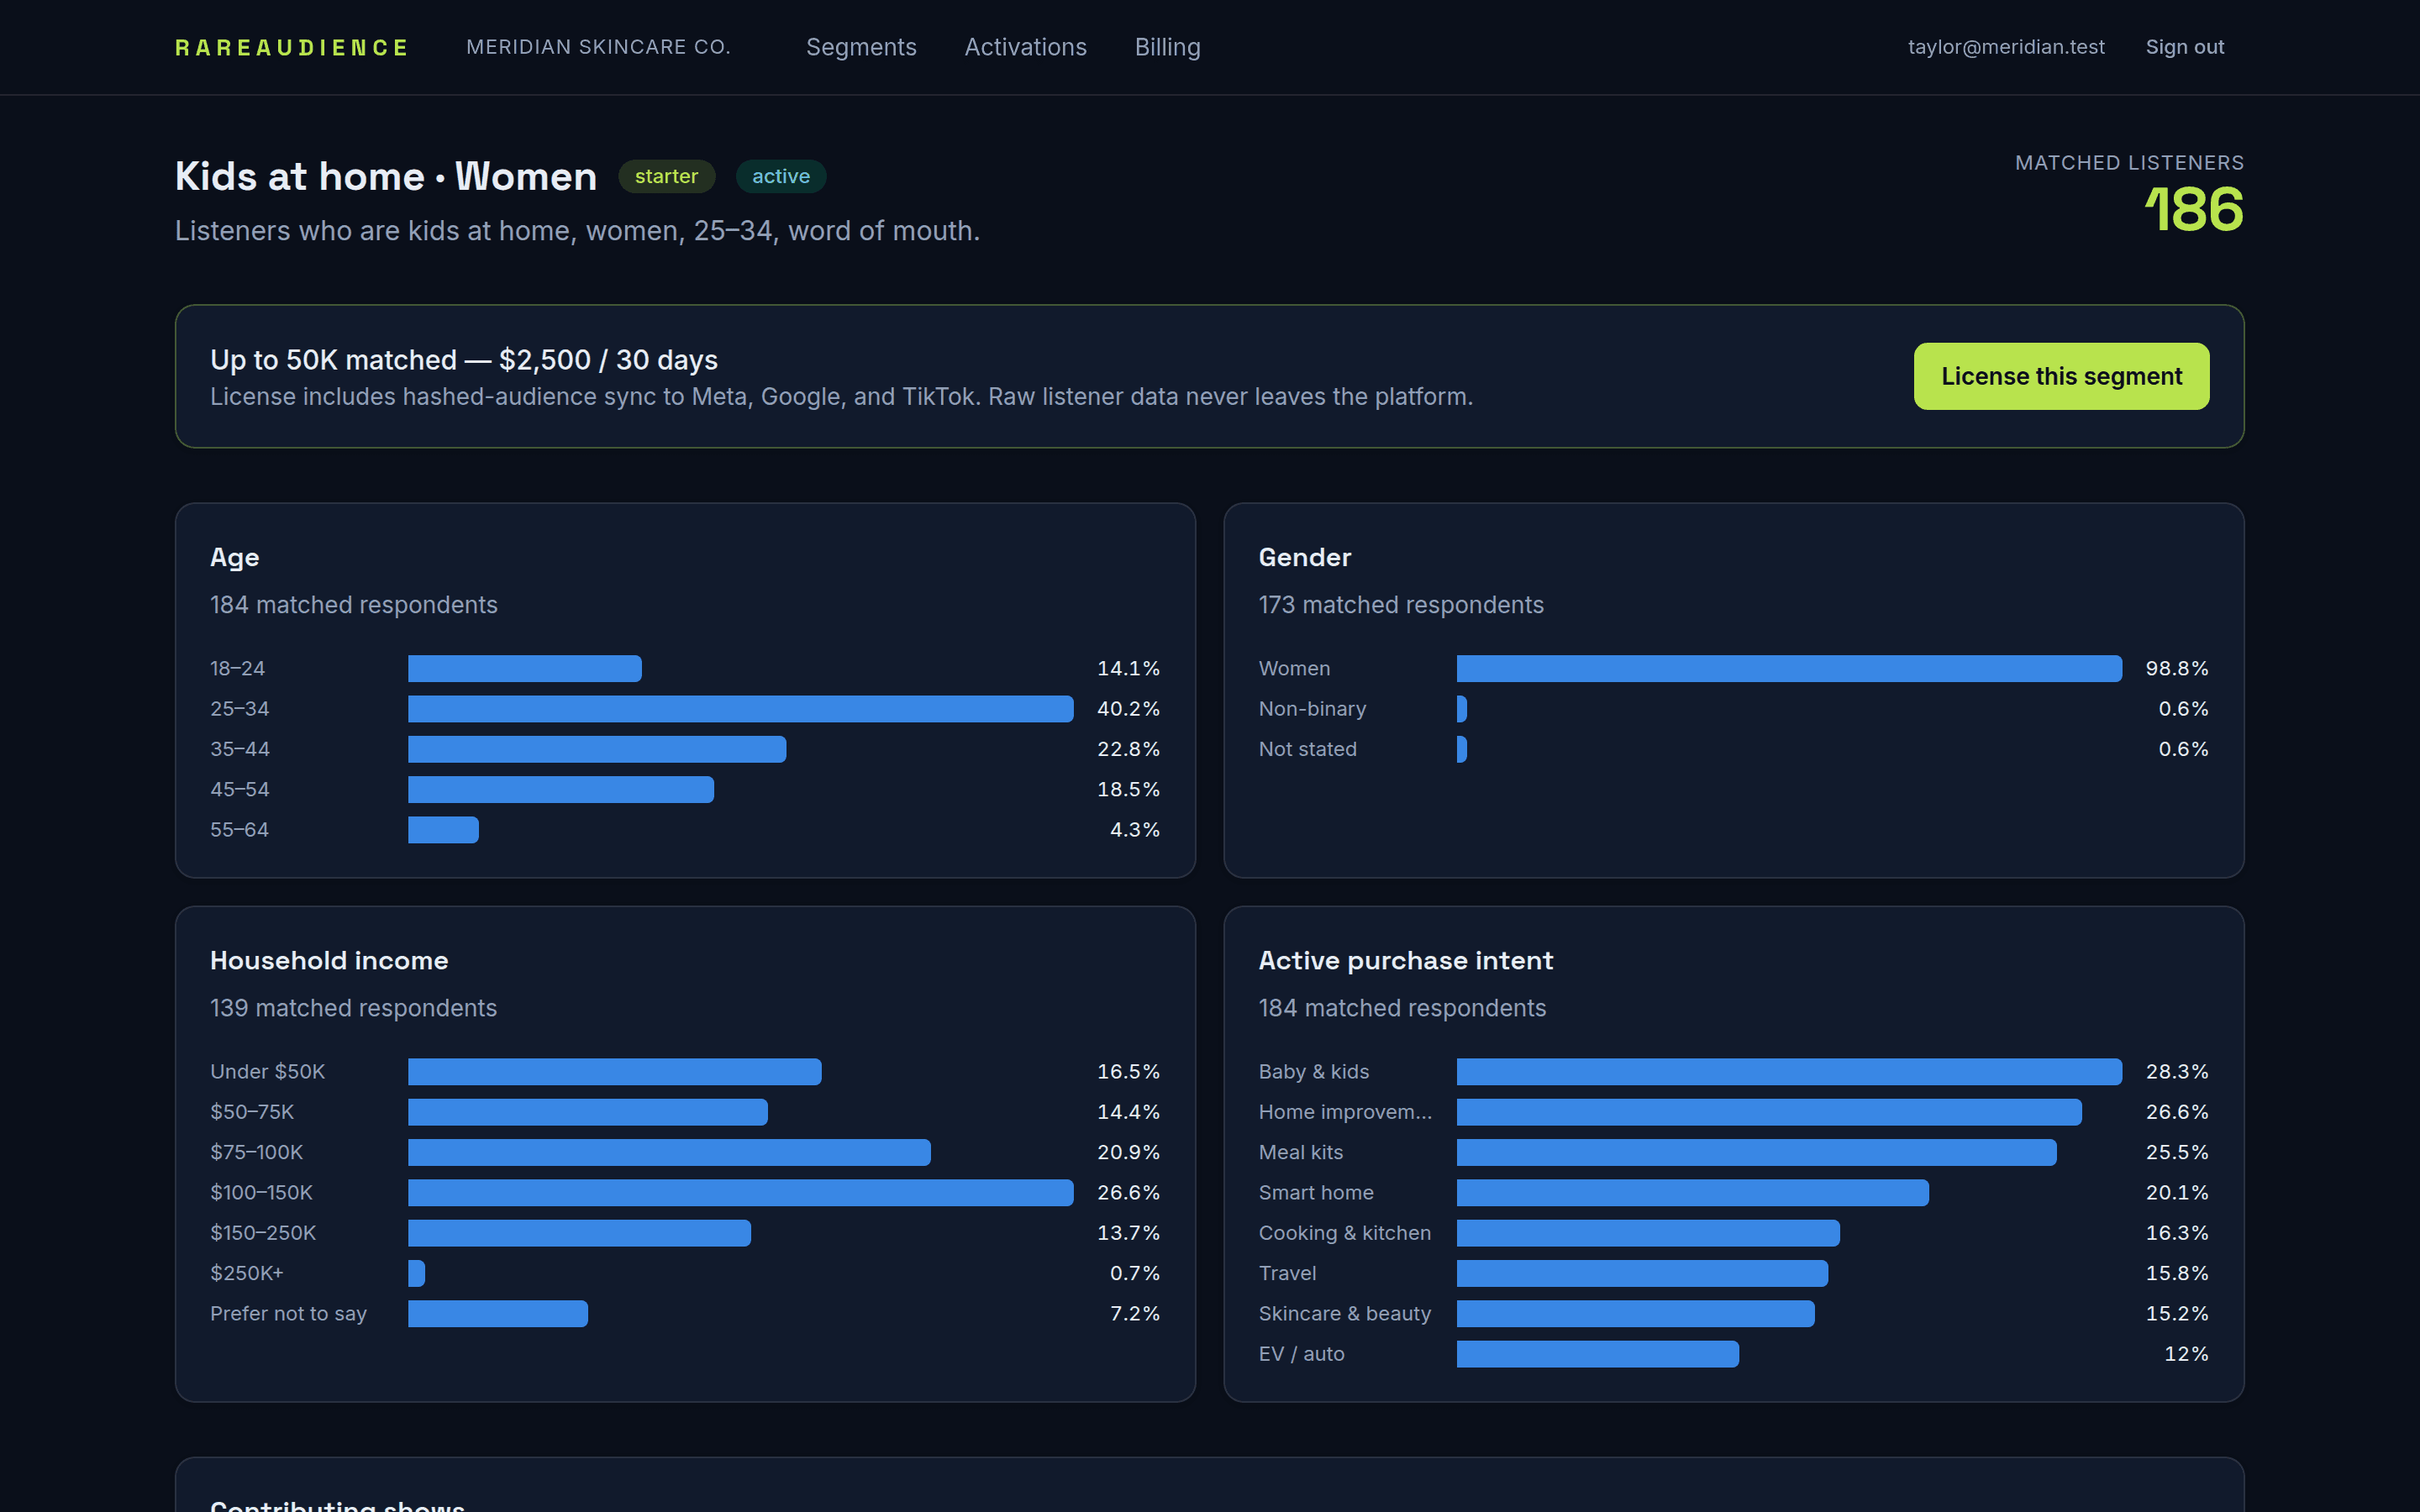Click the Skincare & beauty label
The height and width of the screenshot is (1512, 2420).
coord(1344,1313)
